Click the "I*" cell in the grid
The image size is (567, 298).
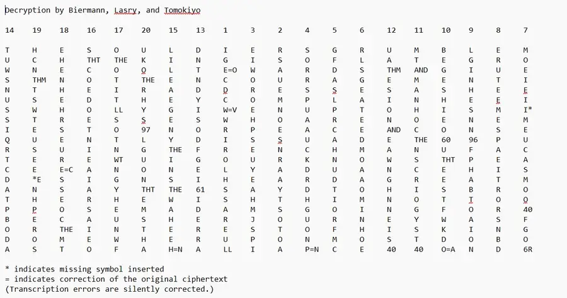click(527, 110)
